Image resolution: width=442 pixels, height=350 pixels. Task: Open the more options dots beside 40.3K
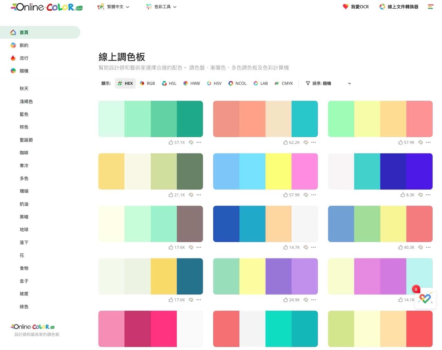(428, 247)
